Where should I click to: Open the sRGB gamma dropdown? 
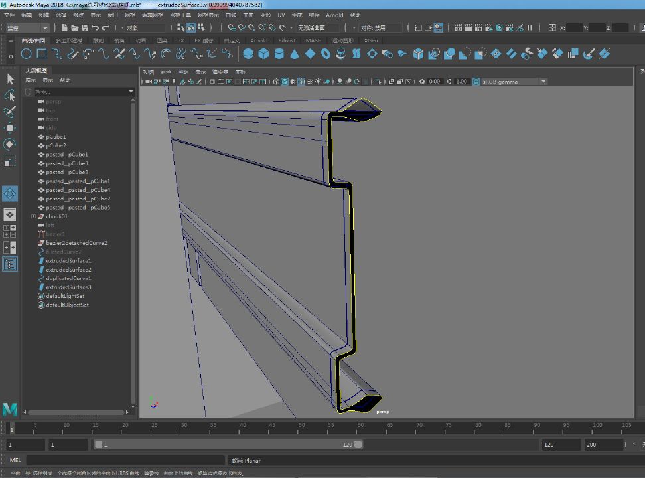coord(543,82)
